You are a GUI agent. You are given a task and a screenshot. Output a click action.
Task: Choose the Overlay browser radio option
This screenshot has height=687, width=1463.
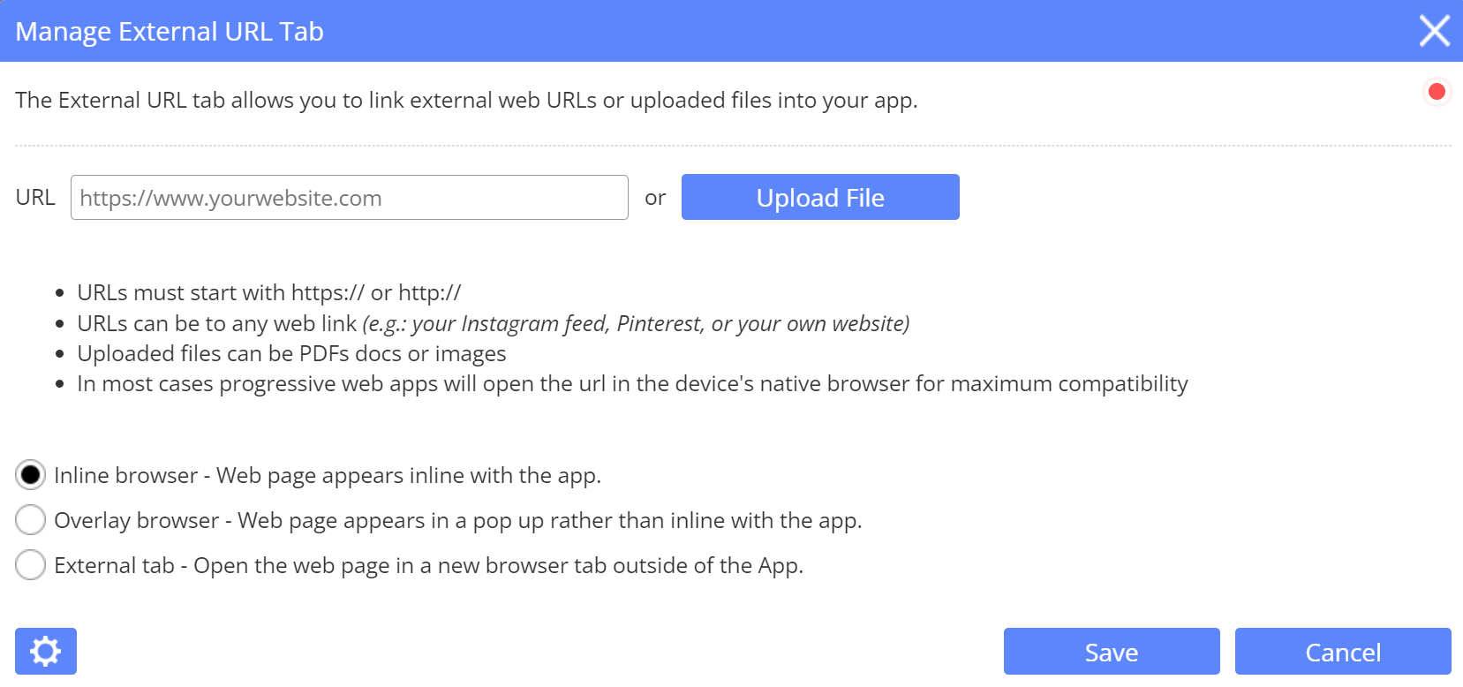pos(31,520)
